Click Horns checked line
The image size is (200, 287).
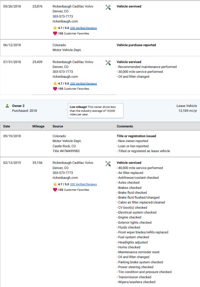128,247
